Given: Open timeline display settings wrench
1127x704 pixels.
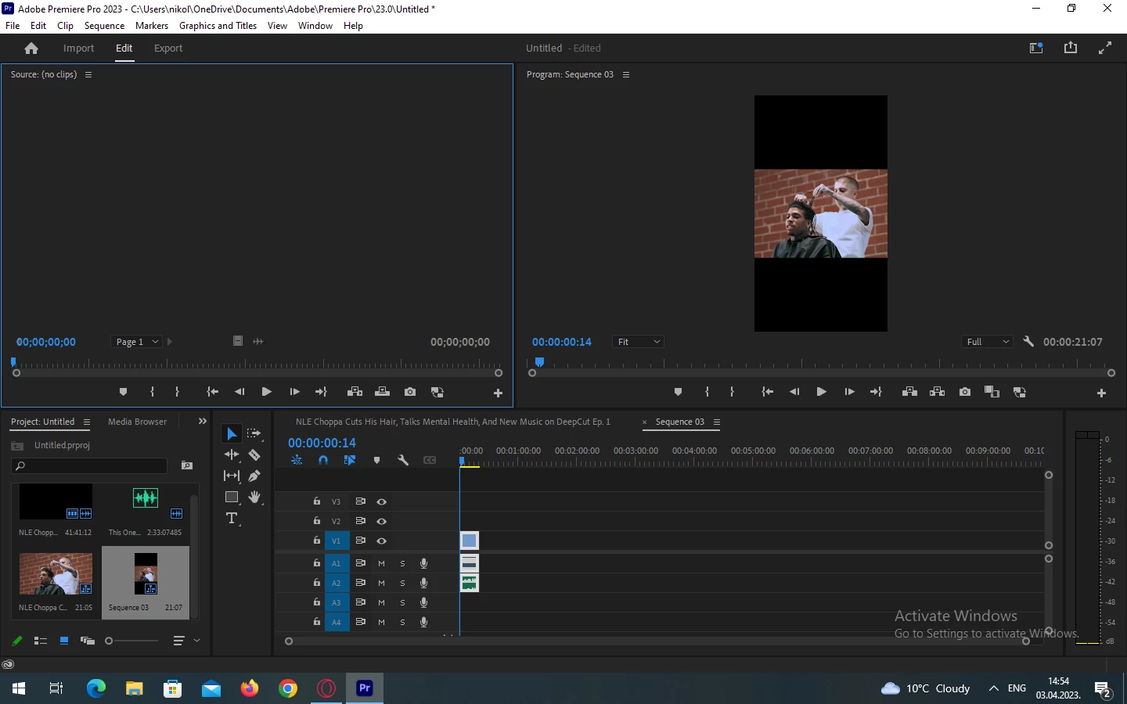Looking at the screenshot, I should coord(403,461).
